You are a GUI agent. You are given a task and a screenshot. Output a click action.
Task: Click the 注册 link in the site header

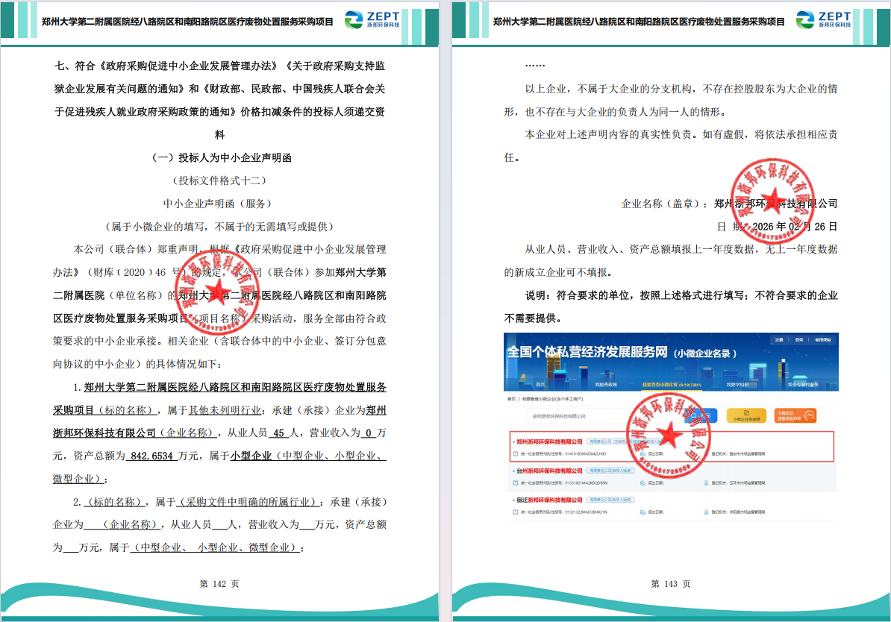point(778,339)
